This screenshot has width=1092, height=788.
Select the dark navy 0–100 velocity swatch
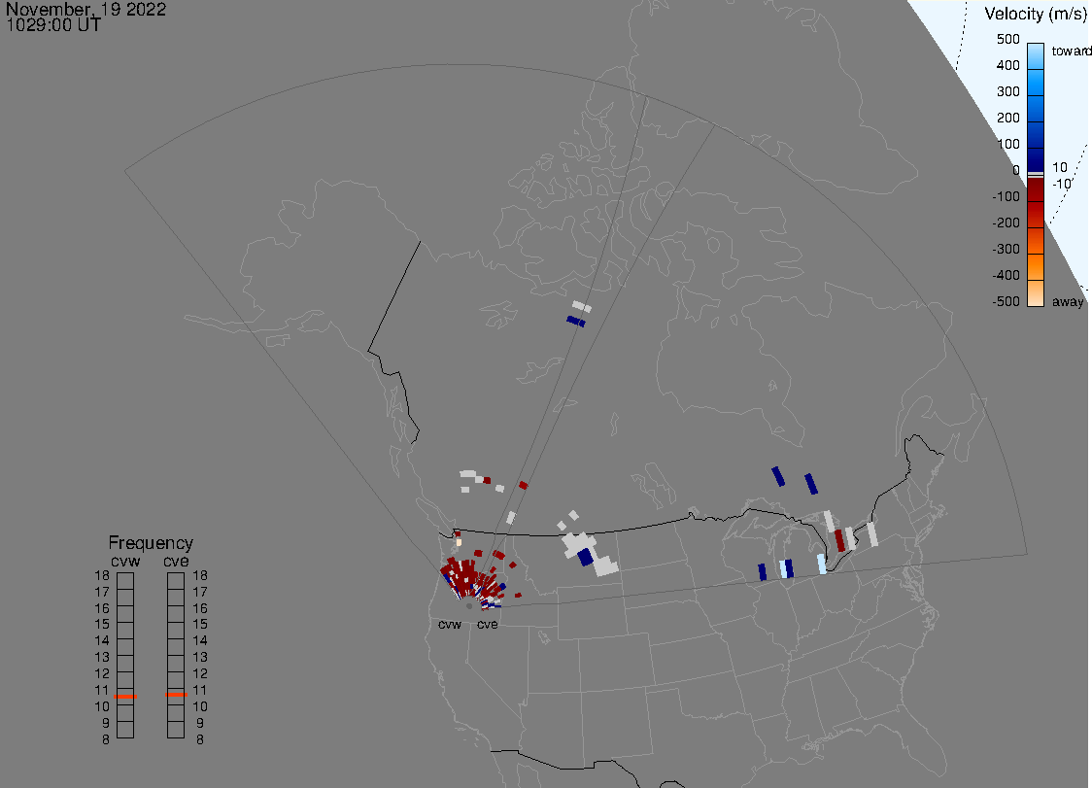(x=1036, y=158)
